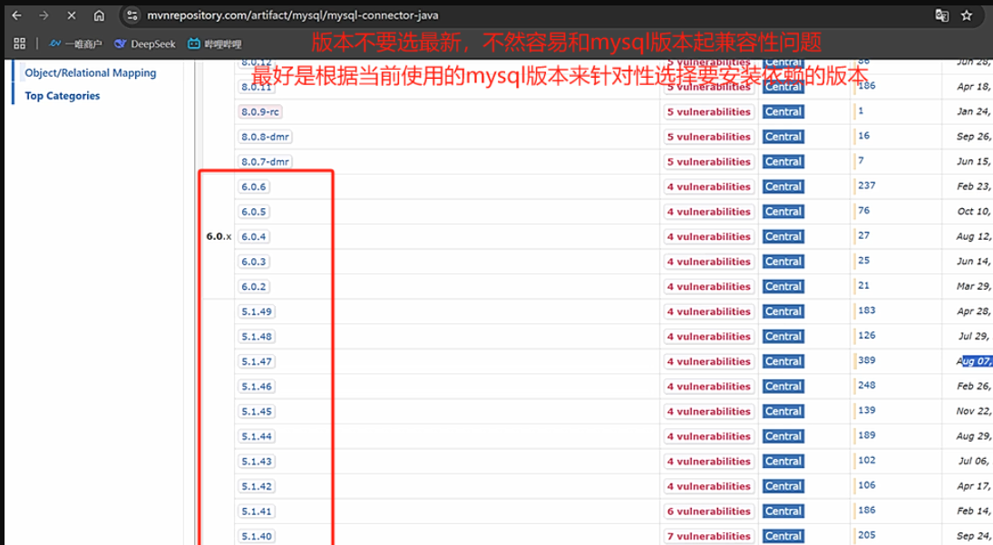
Task: Open the 一维商户 bookmark
Action: pos(75,43)
